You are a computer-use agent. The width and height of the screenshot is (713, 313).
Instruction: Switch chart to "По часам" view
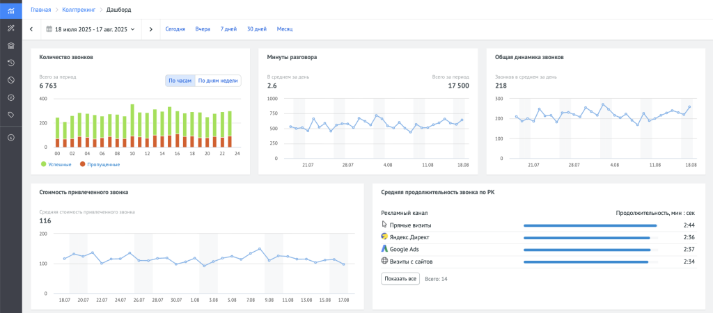tap(180, 81)
